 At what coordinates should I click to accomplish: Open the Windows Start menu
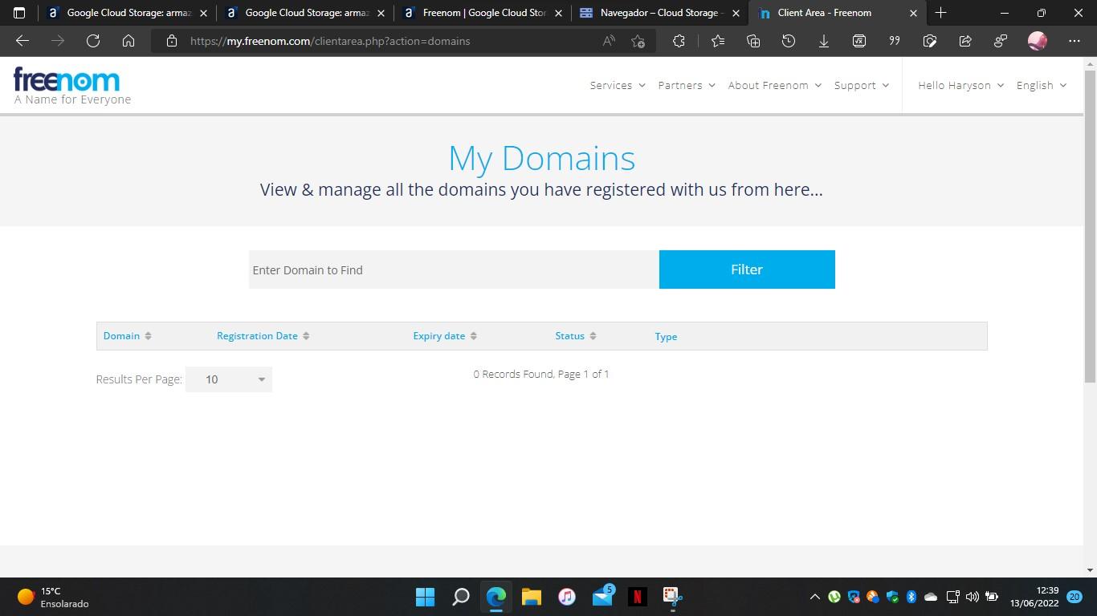coord(426,597)
